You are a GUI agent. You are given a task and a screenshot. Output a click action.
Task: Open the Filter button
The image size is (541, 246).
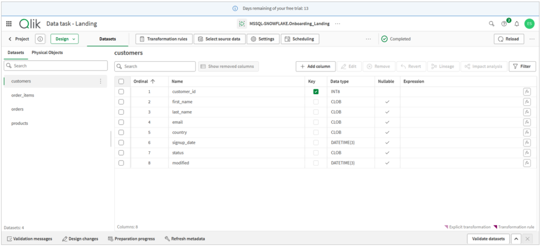tap(523, 66)
